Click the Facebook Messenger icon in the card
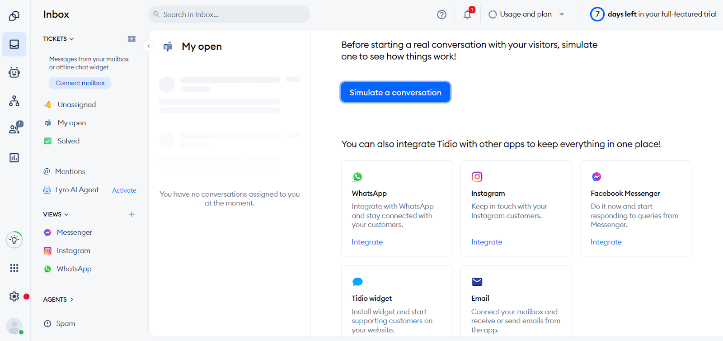Image resolution: width=723 pixels, height=341 pixels. pos(596,177)
